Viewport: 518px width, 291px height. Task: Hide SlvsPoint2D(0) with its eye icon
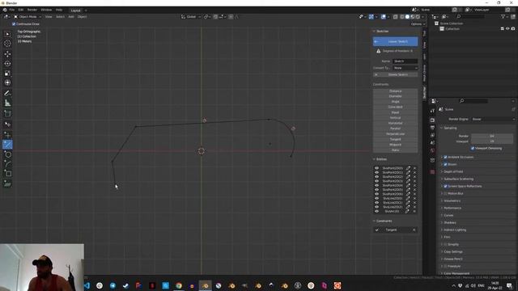(x=376, y=168)
